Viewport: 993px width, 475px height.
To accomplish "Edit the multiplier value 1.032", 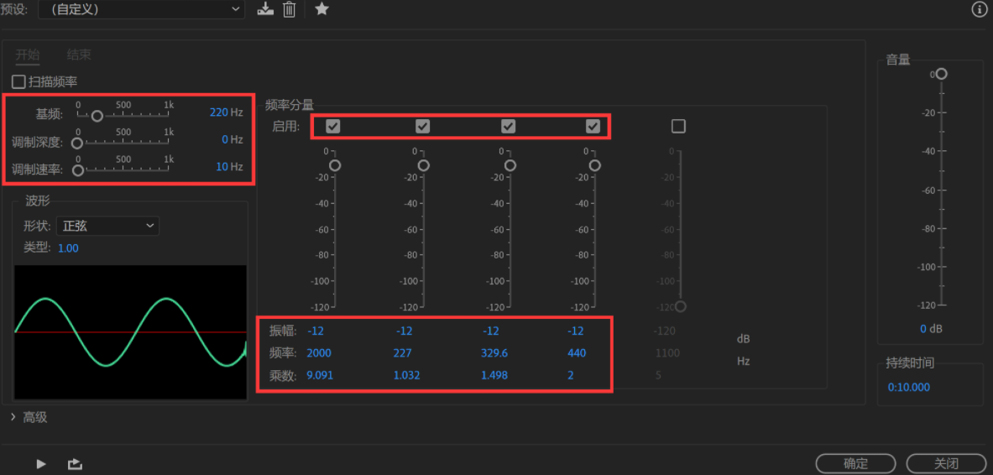I will point(406,376).
